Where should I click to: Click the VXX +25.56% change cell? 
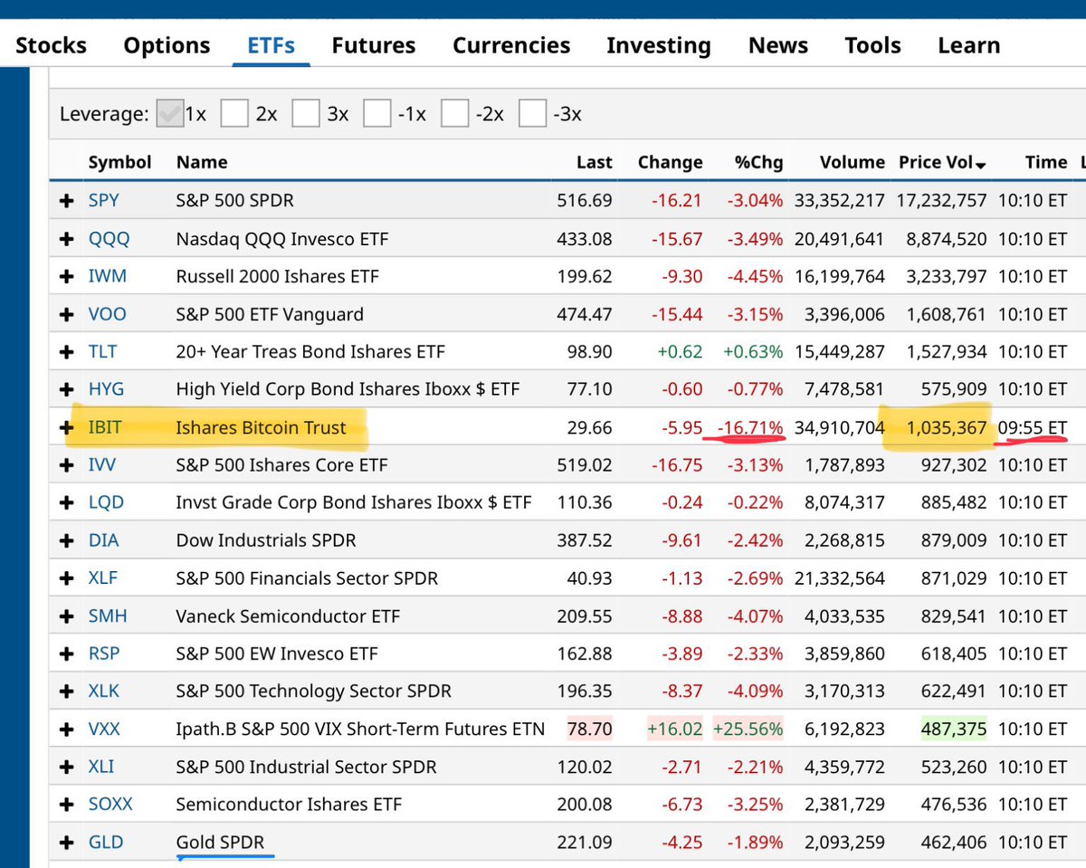click(x=748, y=729)
